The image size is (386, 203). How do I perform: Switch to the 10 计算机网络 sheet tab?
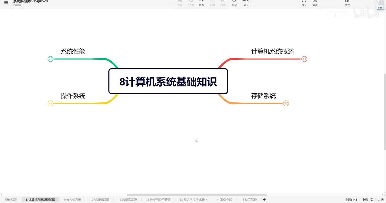100,200
